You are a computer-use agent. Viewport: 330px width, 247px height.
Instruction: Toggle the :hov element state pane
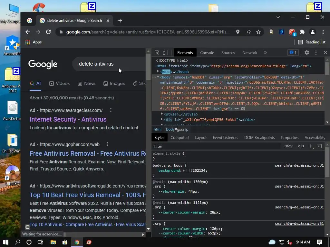[288, 146]
